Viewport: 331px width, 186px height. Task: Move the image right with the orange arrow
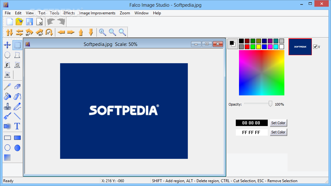pyautogui.click(x=71, y=32)
